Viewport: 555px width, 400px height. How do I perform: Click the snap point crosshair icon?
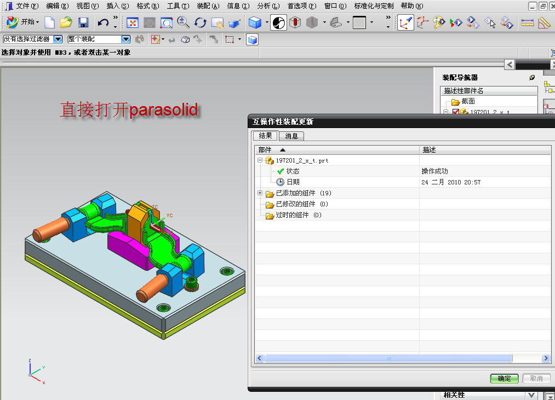coord(156,39)
